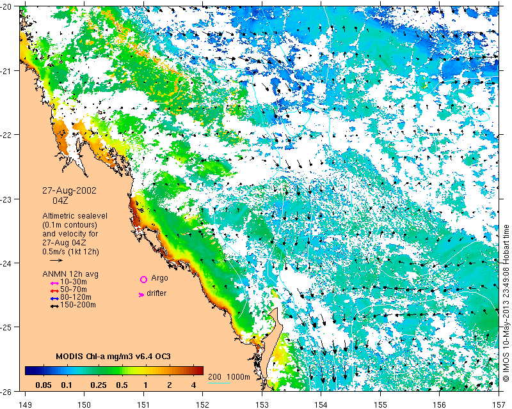Click the 'drifter' legend label
This screenshot has width=512, height=409.
pos(156,293)
